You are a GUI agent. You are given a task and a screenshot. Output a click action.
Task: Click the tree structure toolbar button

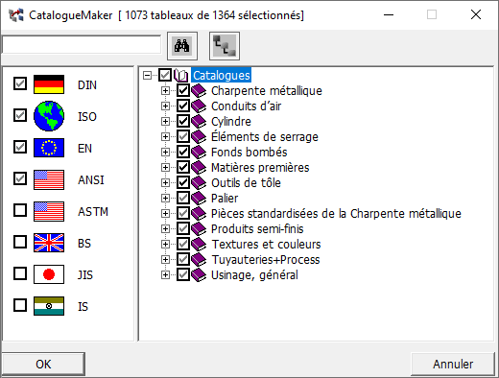tap(225, 46)
